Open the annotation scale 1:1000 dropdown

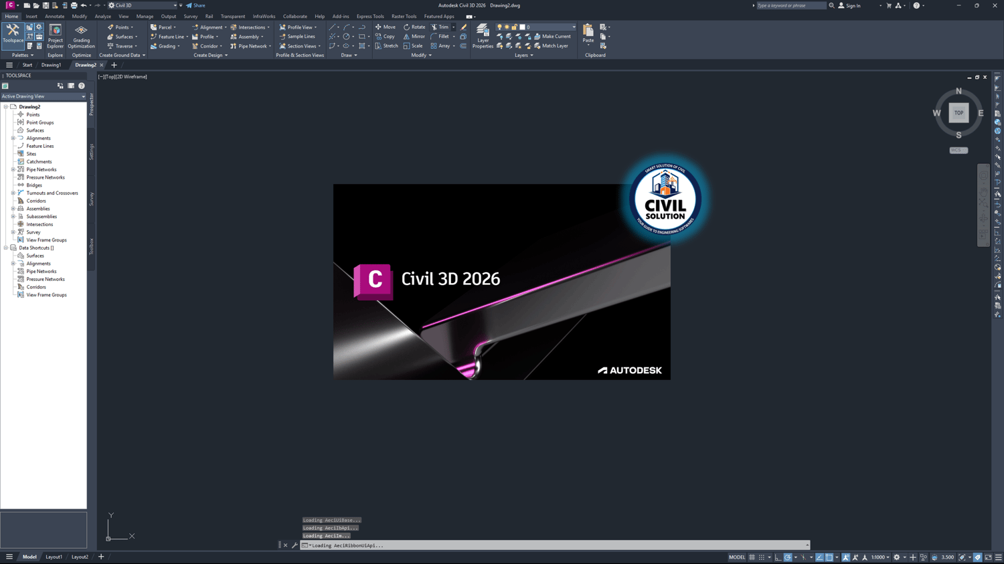(880, 557)
